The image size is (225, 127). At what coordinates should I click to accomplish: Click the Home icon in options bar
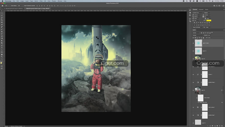click(2, 6)
